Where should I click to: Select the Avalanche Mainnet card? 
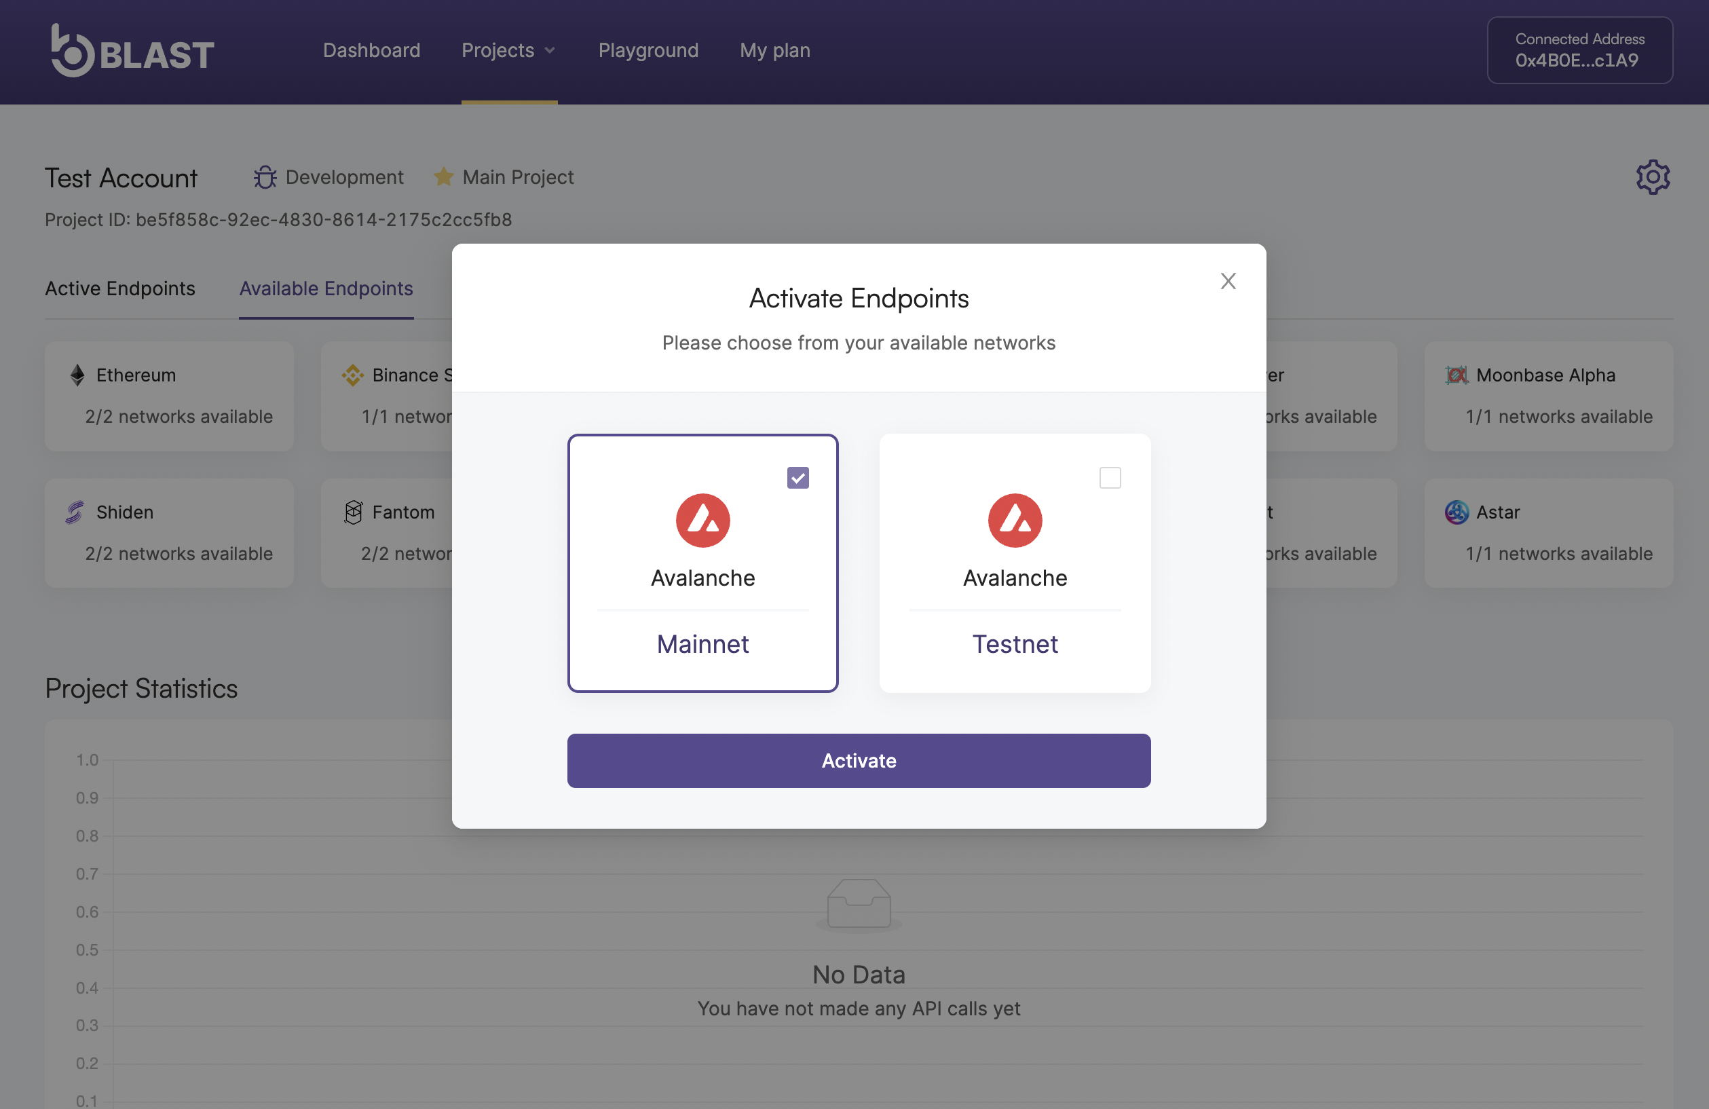703,563
